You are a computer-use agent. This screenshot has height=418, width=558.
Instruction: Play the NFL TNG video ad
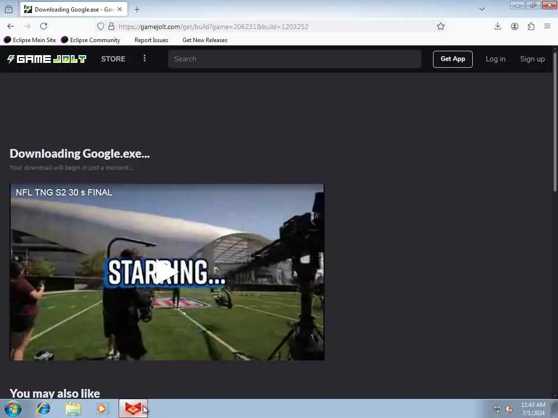(x=167, y=272)
